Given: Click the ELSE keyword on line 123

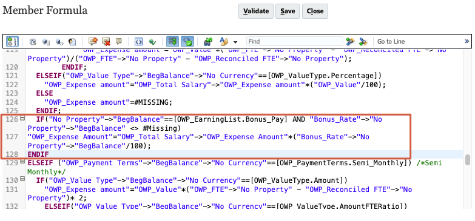Looking at the screenshot, I should point(44,93).
